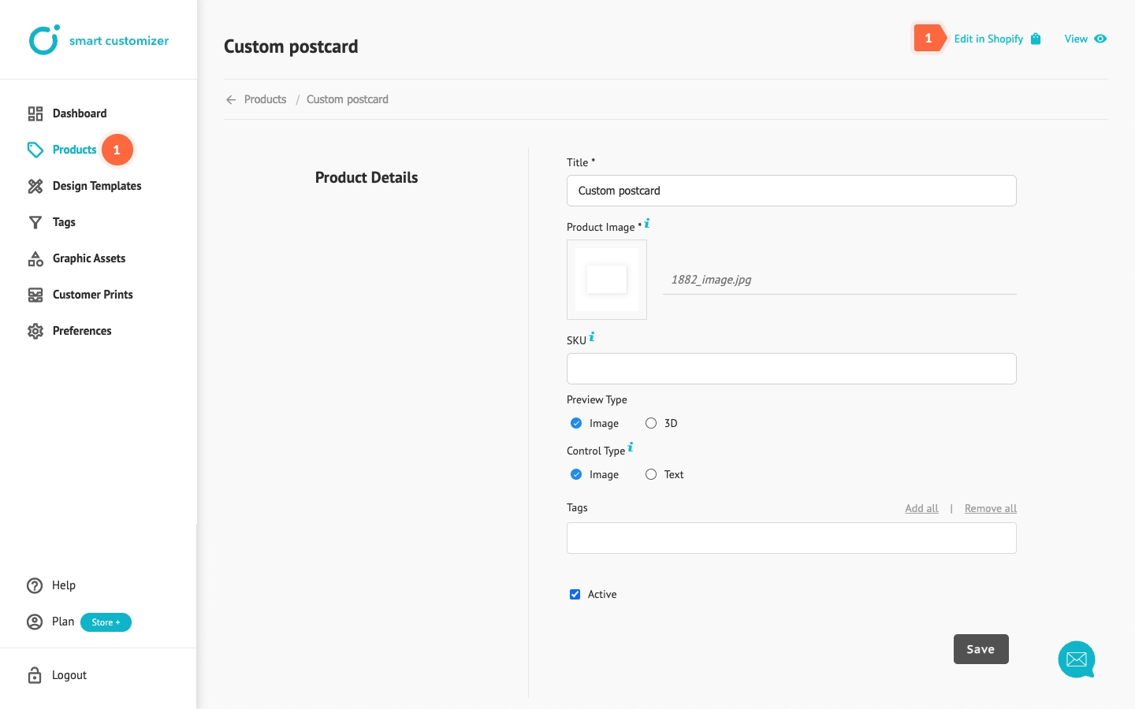The height and width of the screenshot is (709, 1135).
Task: Click the View eye icon
Action: [1100, 39]
